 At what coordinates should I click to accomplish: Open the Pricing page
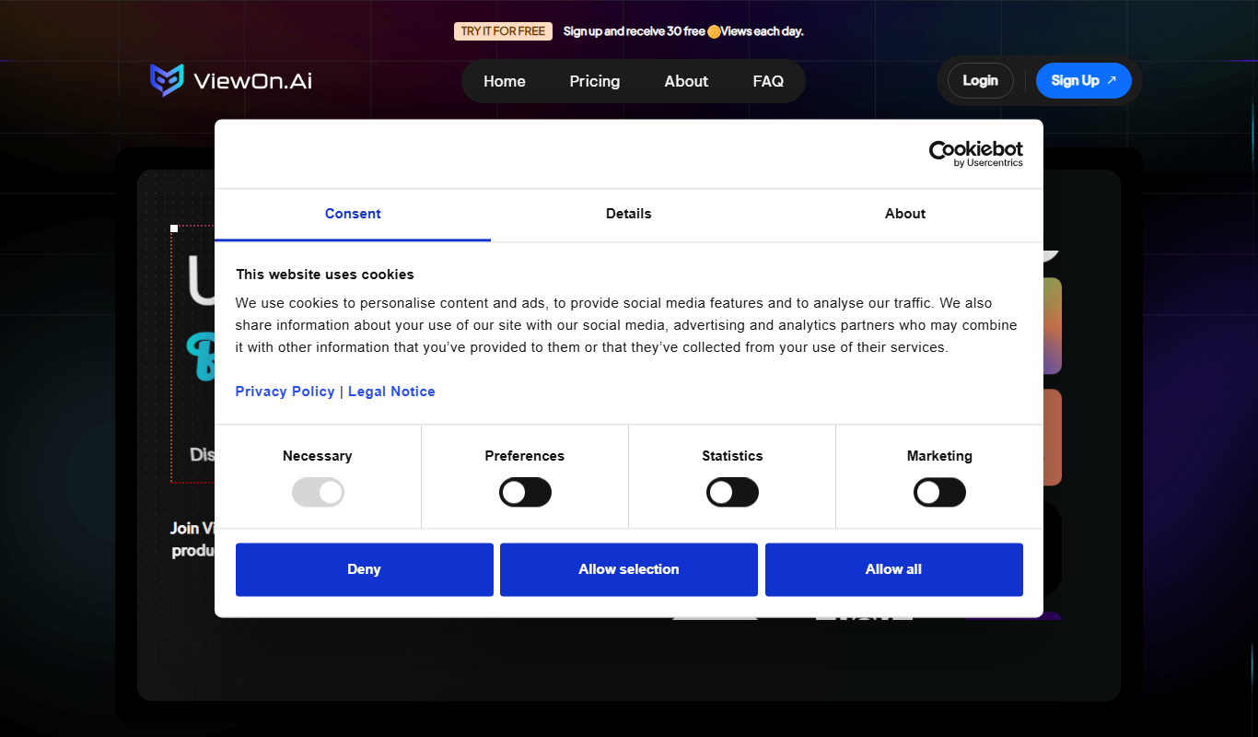595,81
